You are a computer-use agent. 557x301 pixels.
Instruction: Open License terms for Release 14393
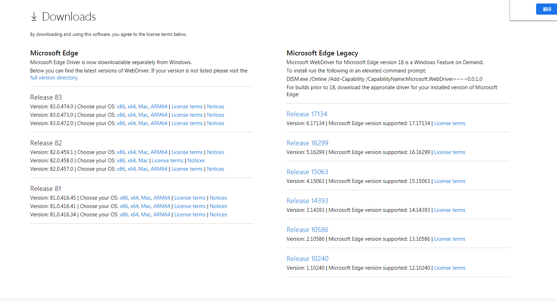point(450,210)
